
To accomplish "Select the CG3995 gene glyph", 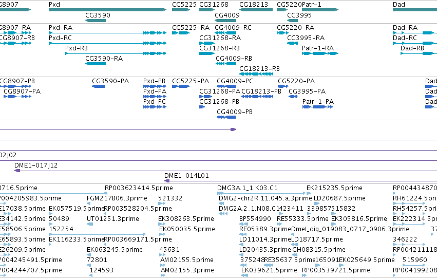I will tap(292, 21).
